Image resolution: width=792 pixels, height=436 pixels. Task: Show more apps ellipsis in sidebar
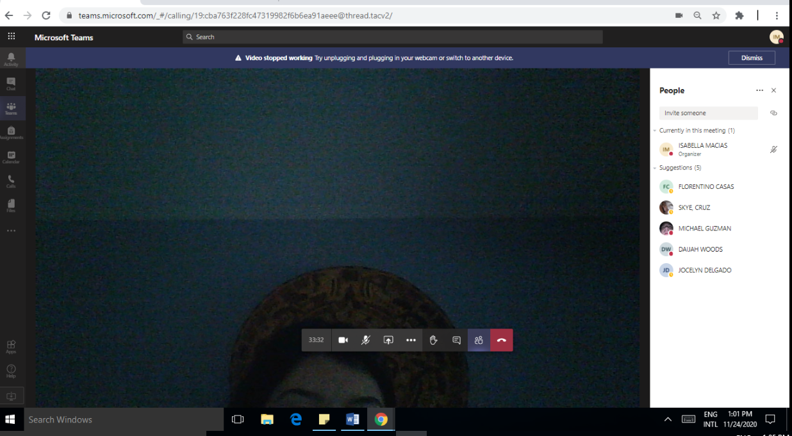11,230
